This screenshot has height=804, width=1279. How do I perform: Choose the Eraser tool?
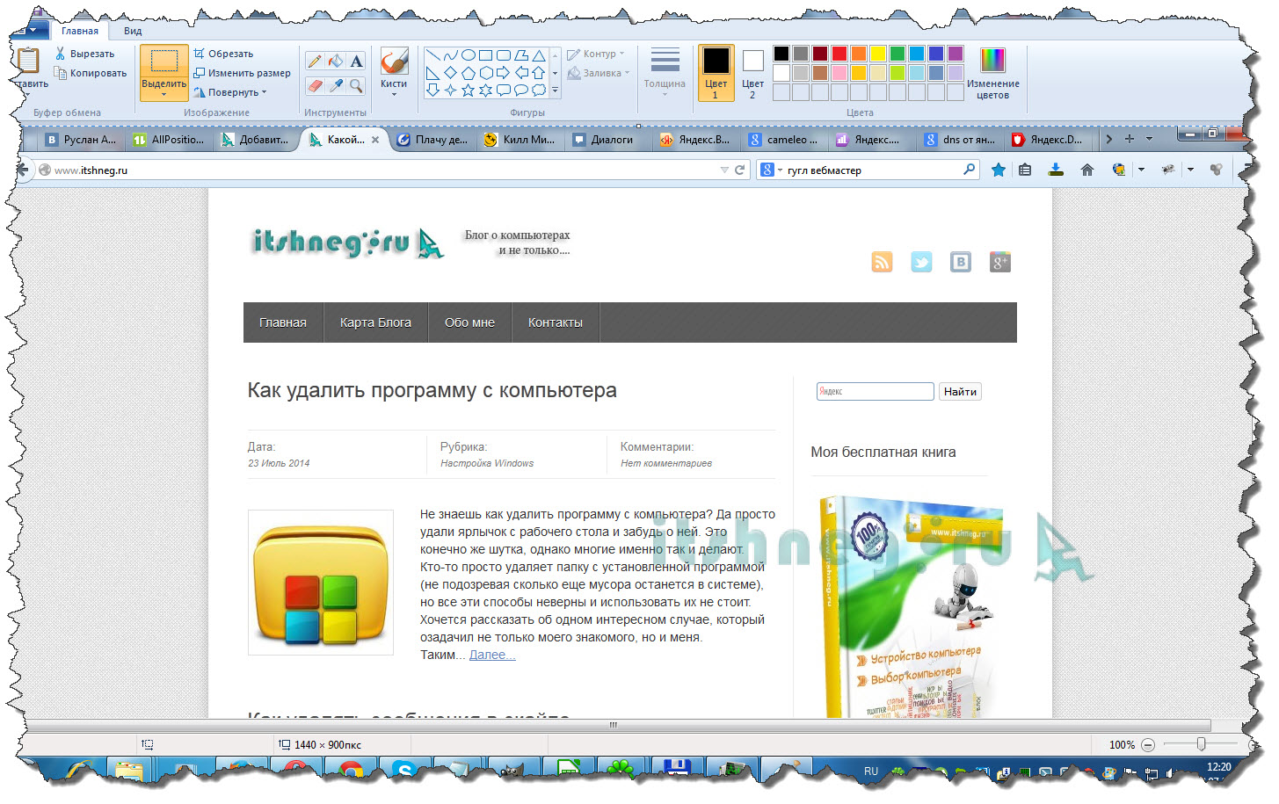(314, 85)
